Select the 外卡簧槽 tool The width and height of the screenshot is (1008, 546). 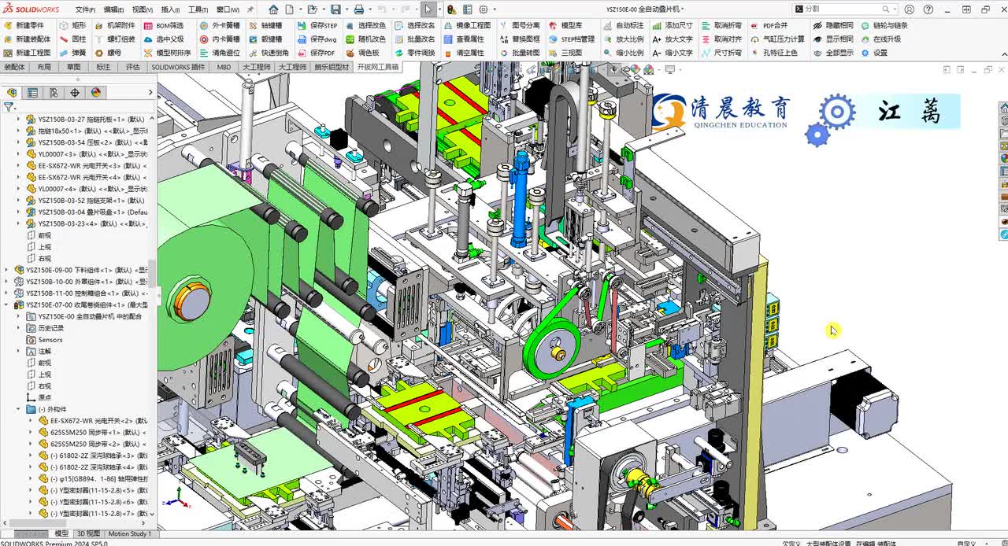tap(219, 25)
